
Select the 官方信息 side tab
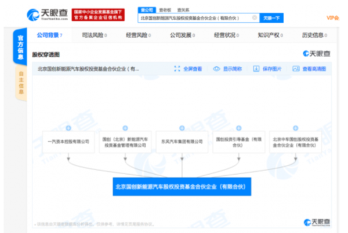click(20, 47)
